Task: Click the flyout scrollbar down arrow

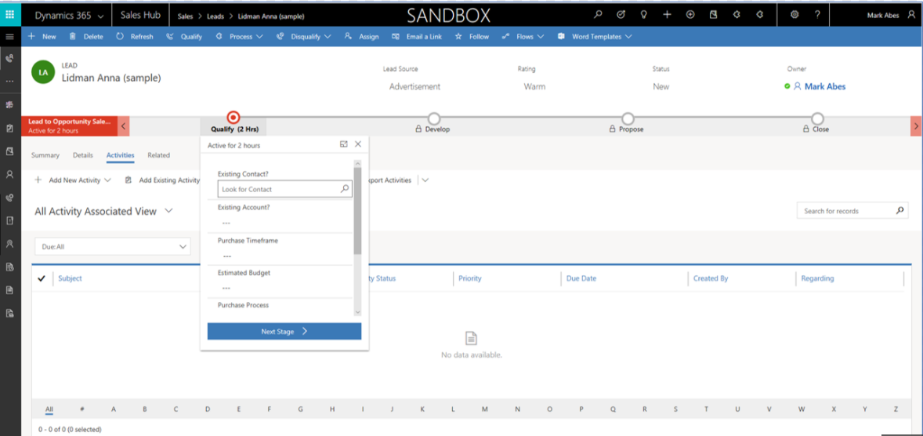Action: pyautogui.click(x=358, y=311)
